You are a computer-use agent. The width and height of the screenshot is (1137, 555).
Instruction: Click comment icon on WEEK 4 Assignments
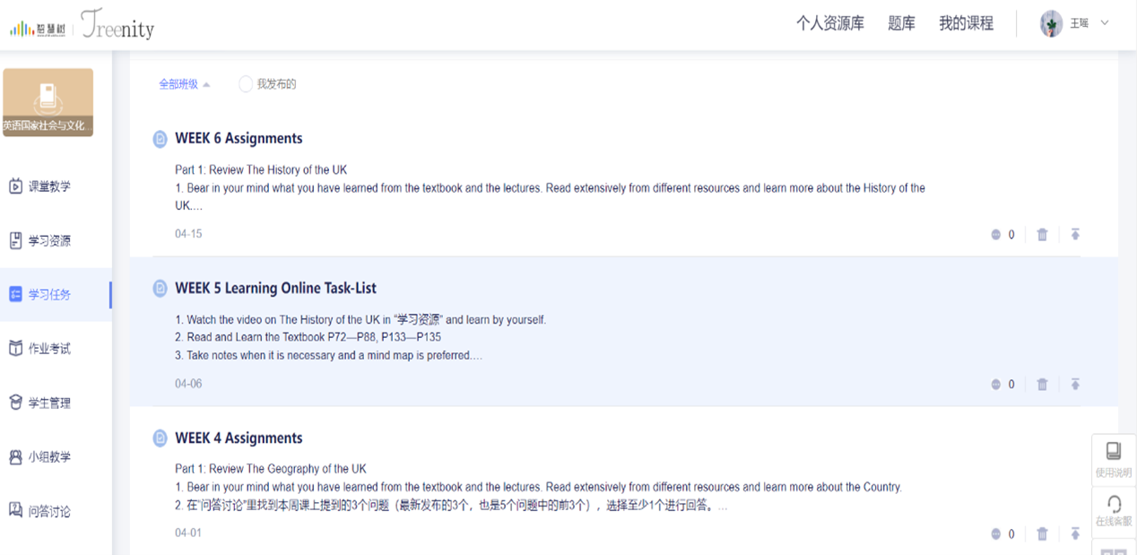click(995, 534)
